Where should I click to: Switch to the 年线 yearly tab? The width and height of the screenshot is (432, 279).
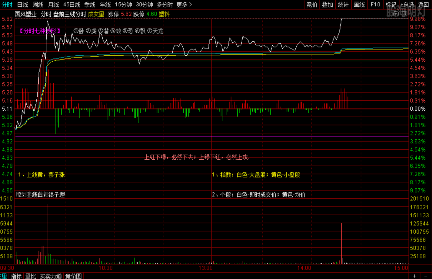[105, 5]
